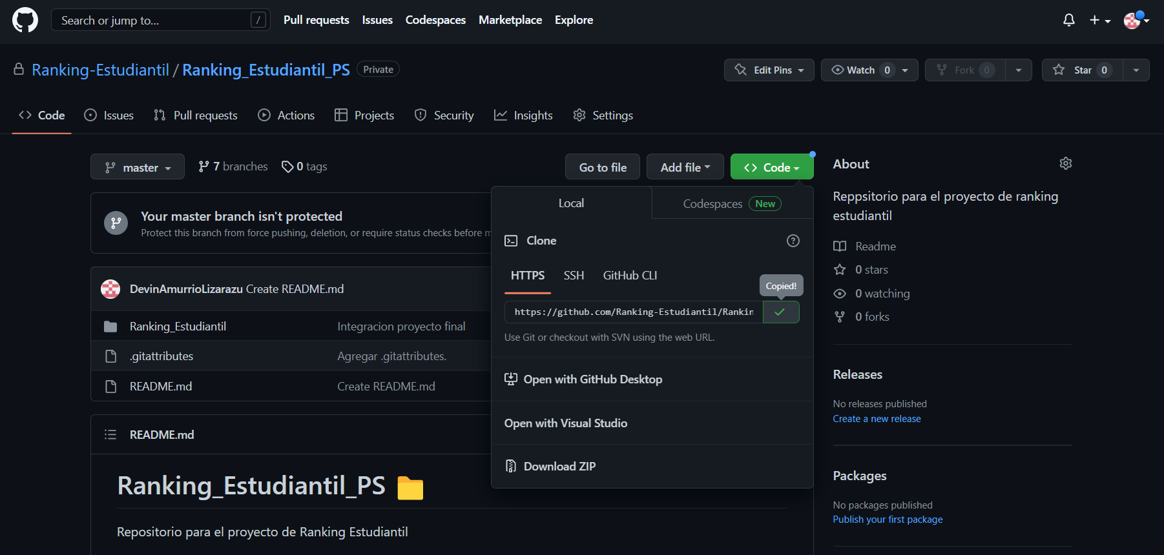Screen dimensions: 1164x555
Task: Open the Insights repository tab
Action: click(523, 116)
